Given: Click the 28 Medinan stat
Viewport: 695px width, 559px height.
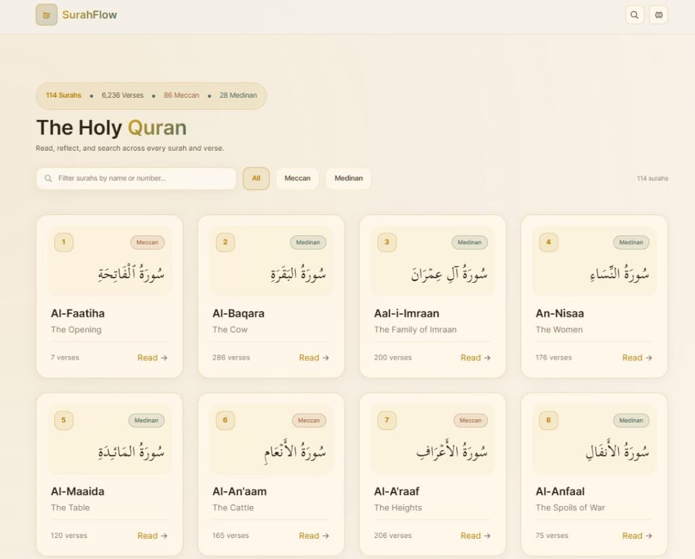Looking at the screenshot, I should [x=238, y=95].
